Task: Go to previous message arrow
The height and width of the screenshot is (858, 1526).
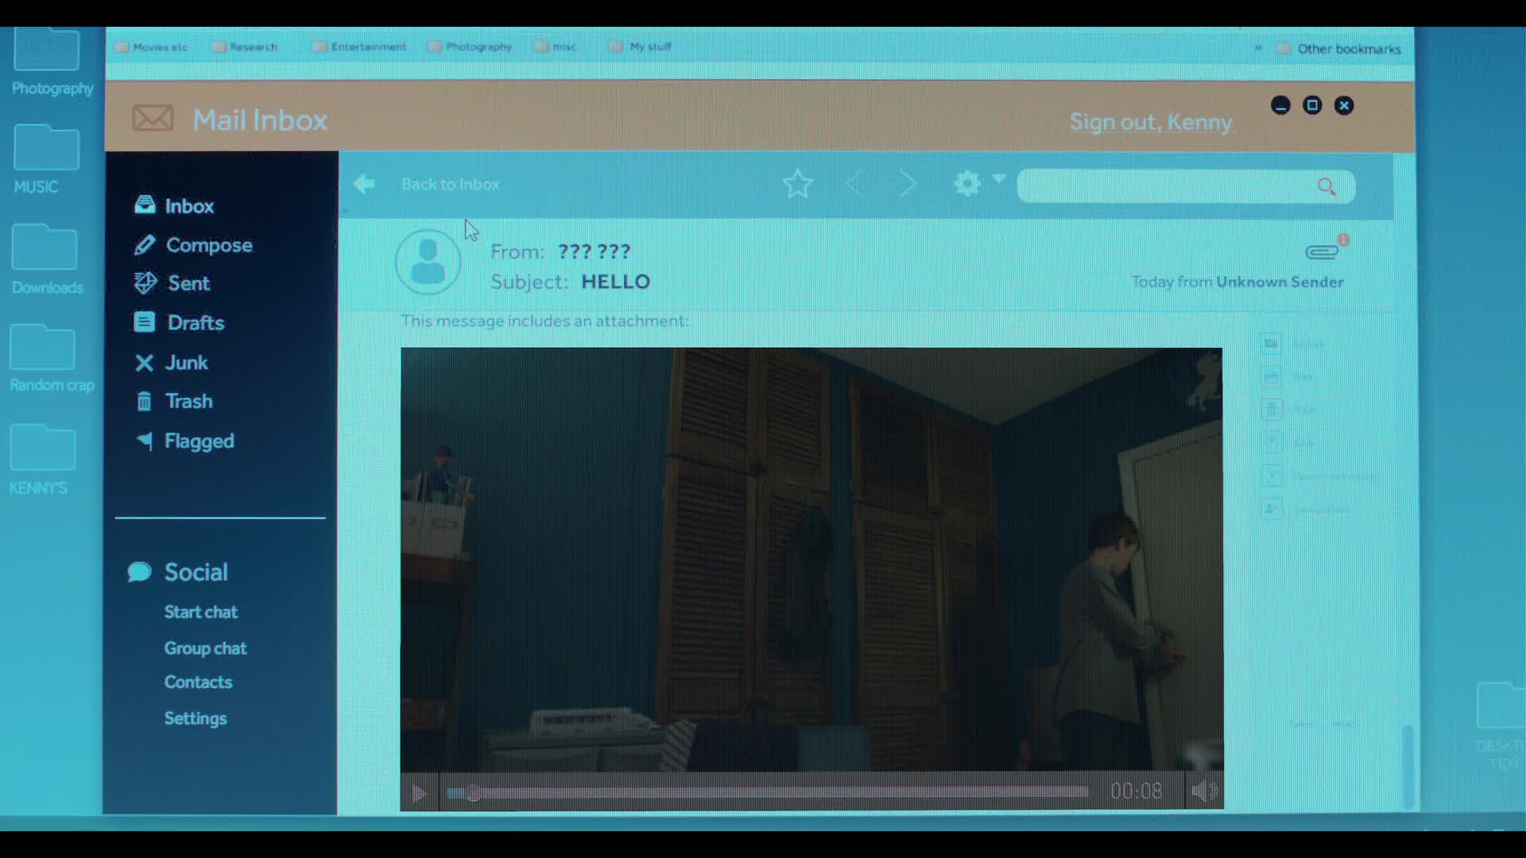Action: 855,184
